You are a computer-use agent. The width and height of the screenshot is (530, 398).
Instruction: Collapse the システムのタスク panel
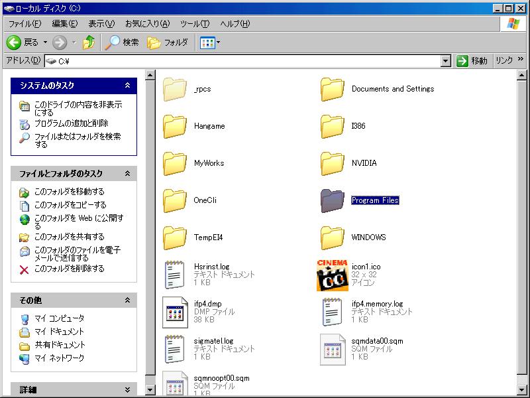(127, 86)
